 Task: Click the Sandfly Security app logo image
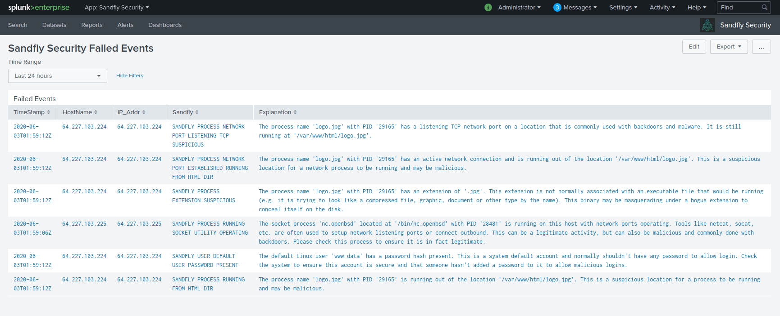click(707, 25)
